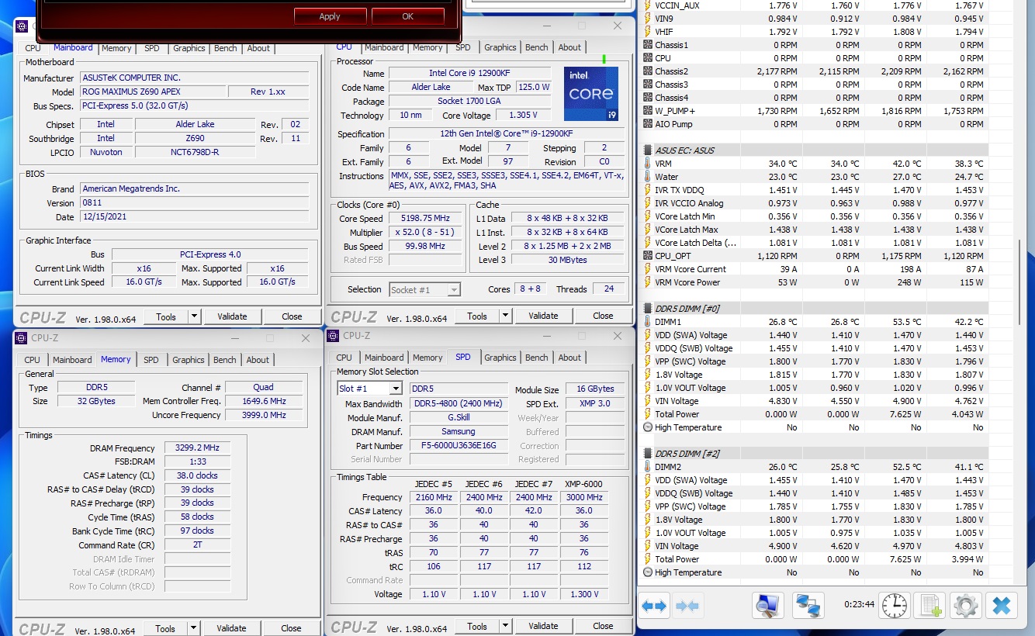The image size is (1035, 636).
Task: Click the Model ROG MAXIMUS Z690 APEX field
Action: coord(152,92)
